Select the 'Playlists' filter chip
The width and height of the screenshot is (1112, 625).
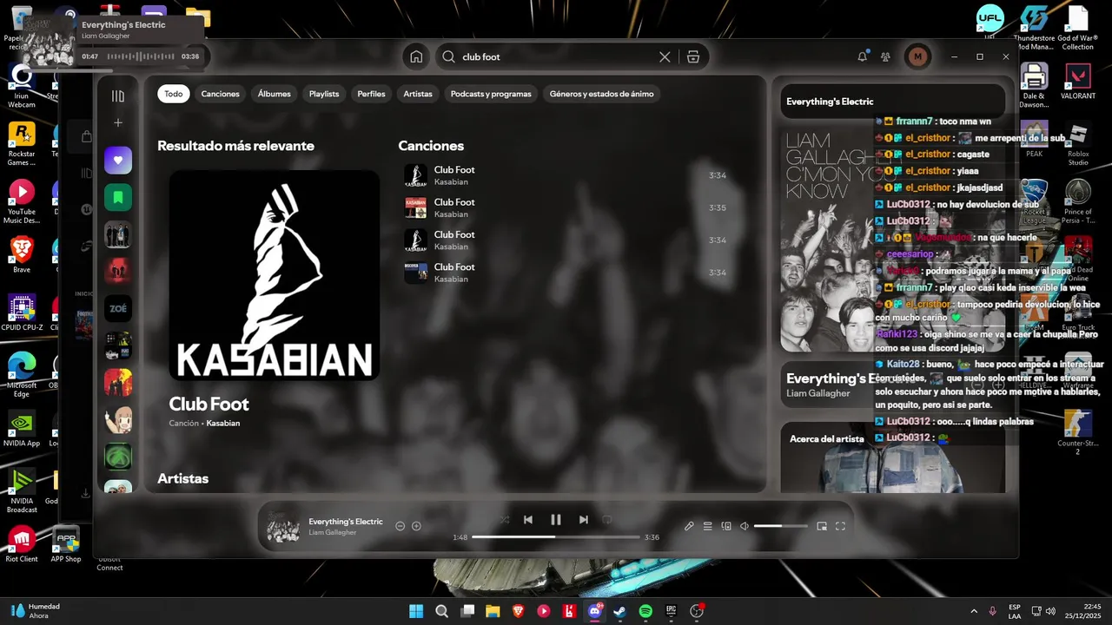click(x=324, y=94)
